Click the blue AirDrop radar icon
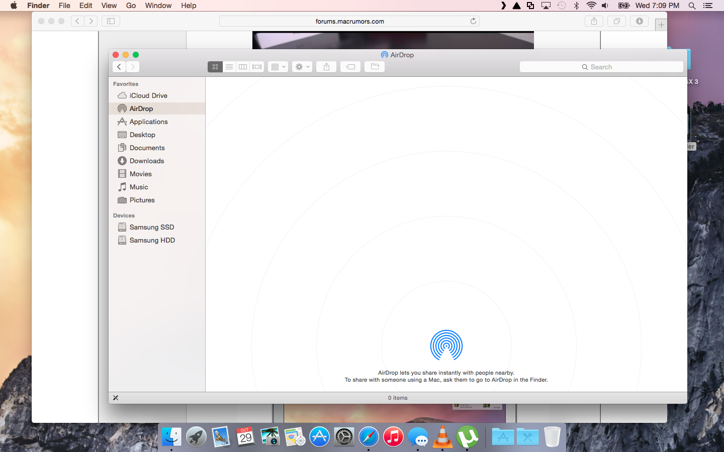 [446, 346]
